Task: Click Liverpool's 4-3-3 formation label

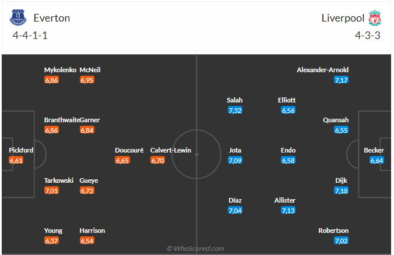Action: [x=367, y=35]
